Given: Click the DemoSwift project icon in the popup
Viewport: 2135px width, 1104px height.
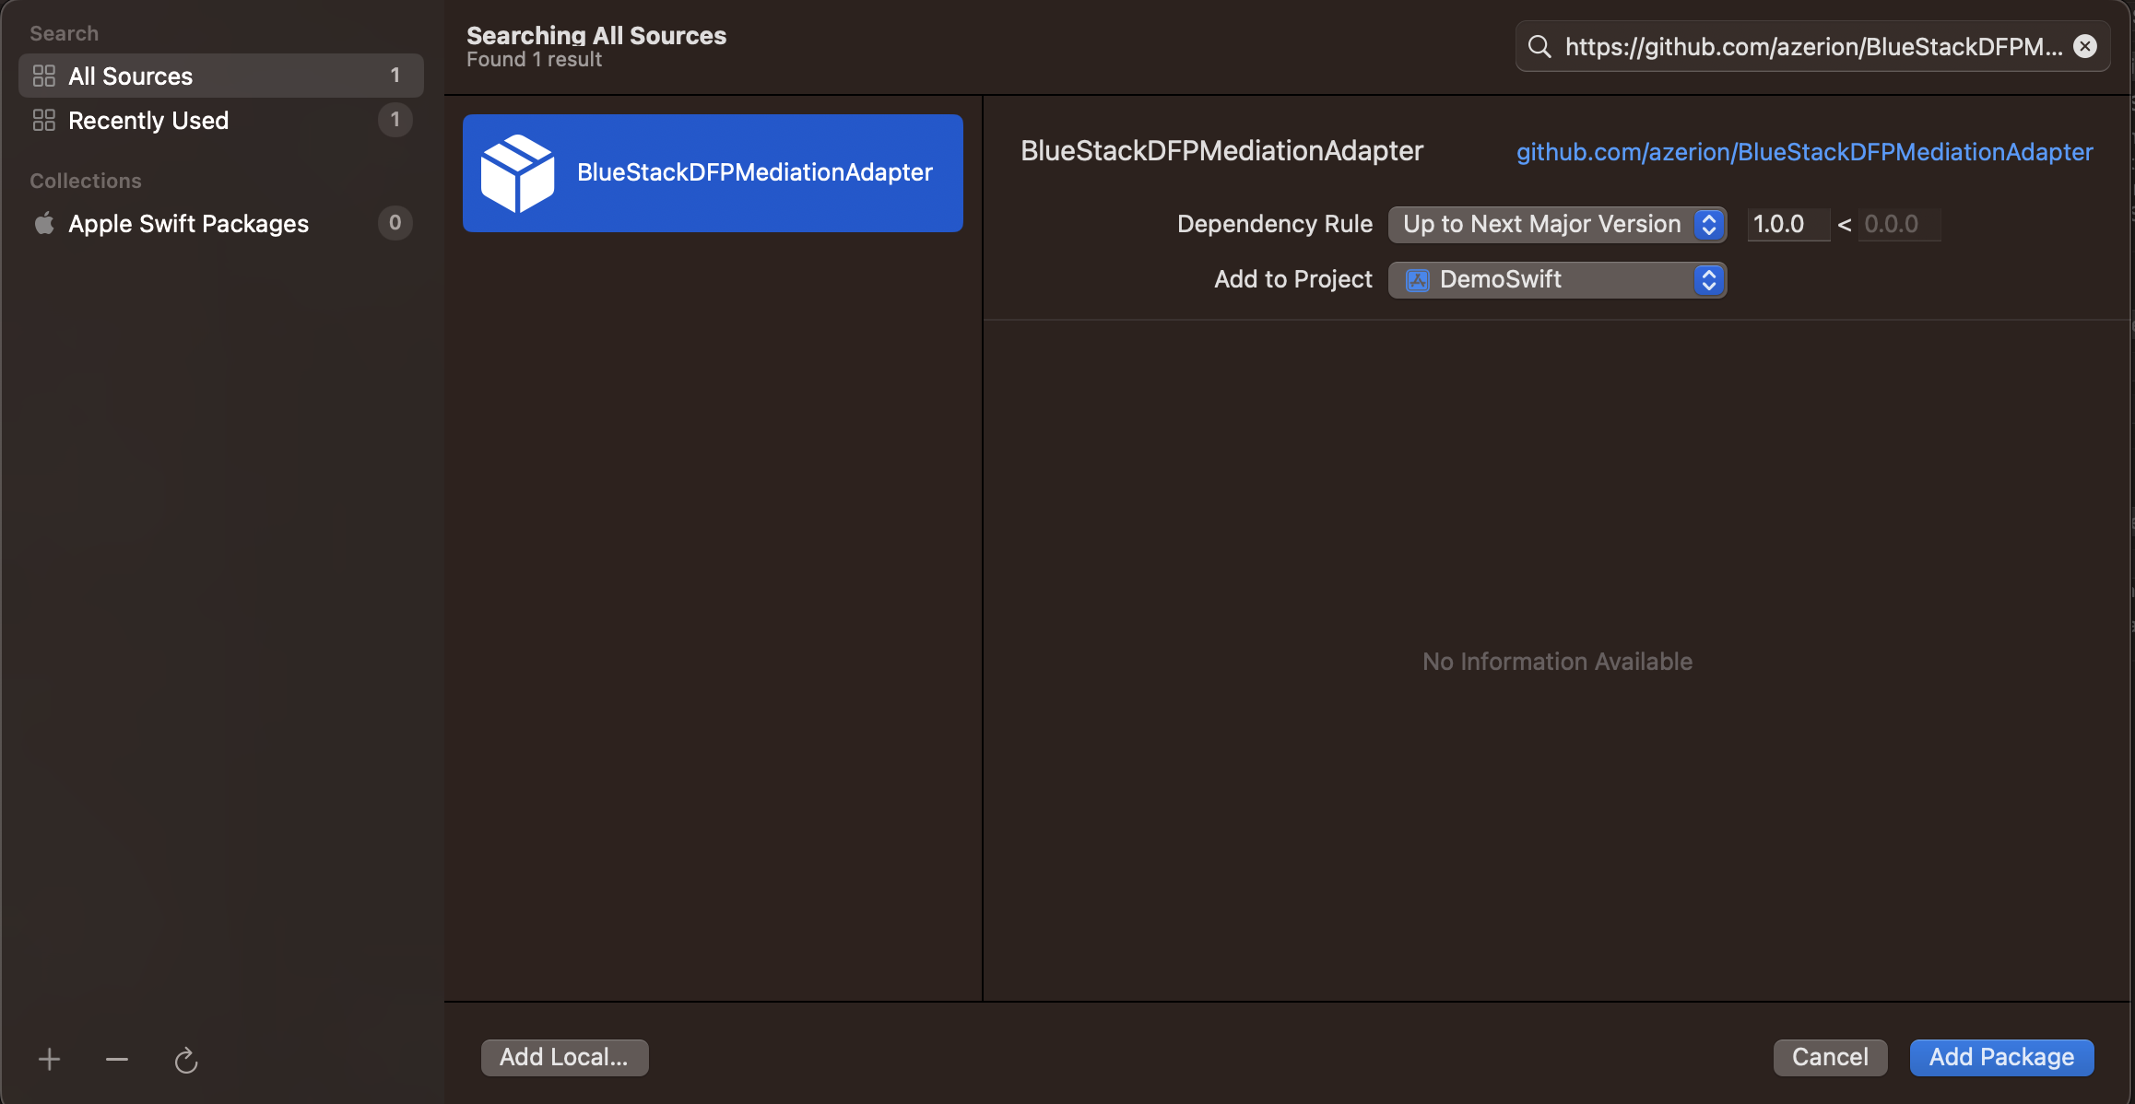Looking at the screenshot, I should (x=1418, y=280).
